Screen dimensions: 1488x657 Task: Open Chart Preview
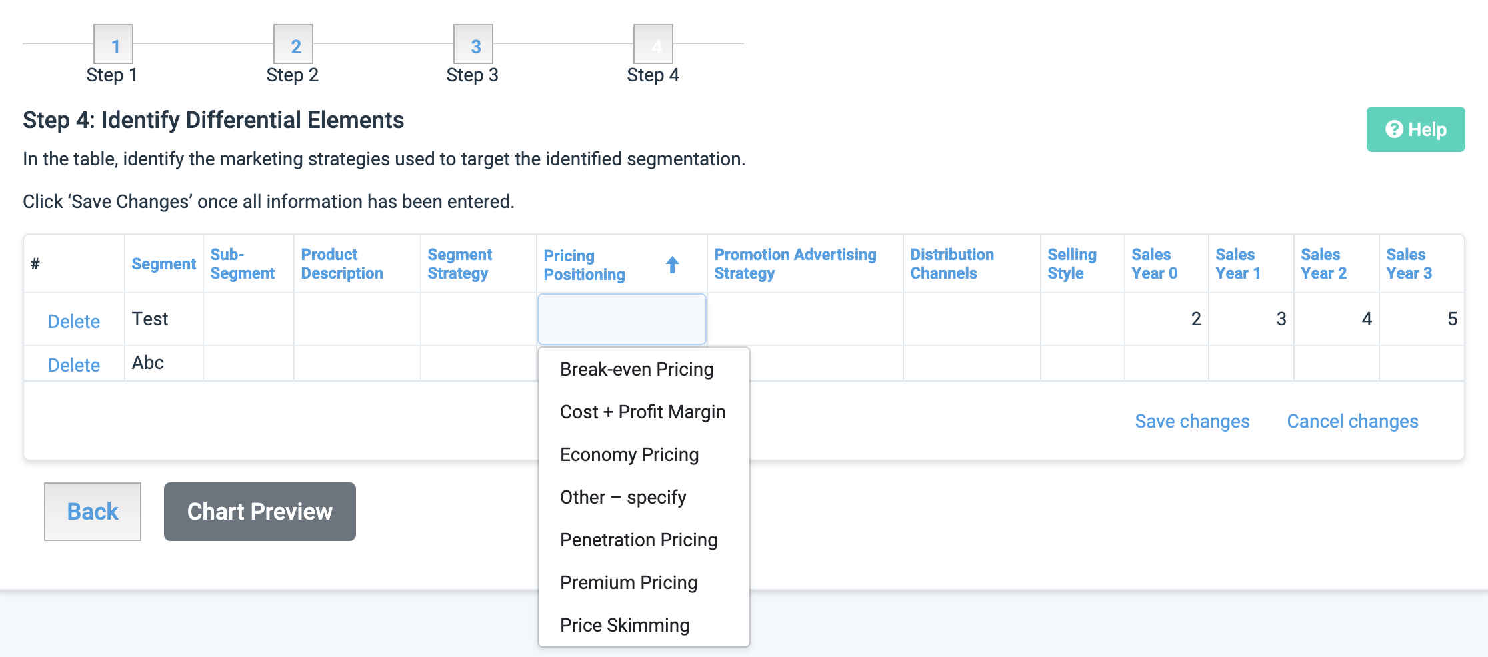[260, 512]
